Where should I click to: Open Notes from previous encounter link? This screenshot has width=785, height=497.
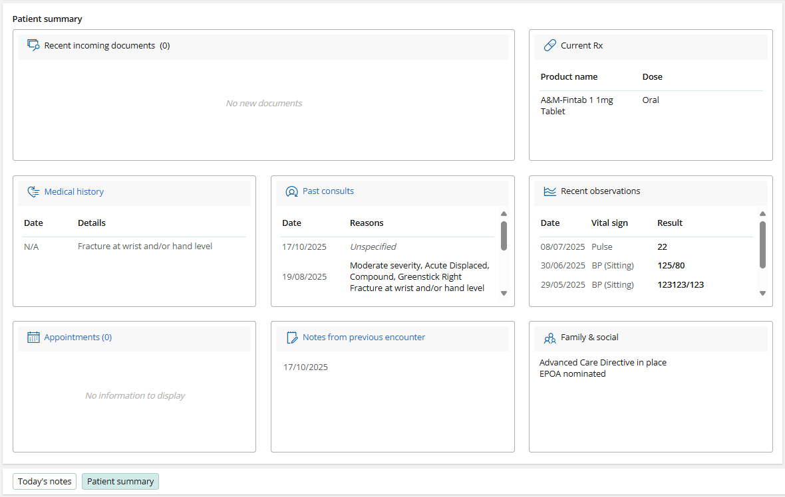pyautogui.click(x=363, y=338)
